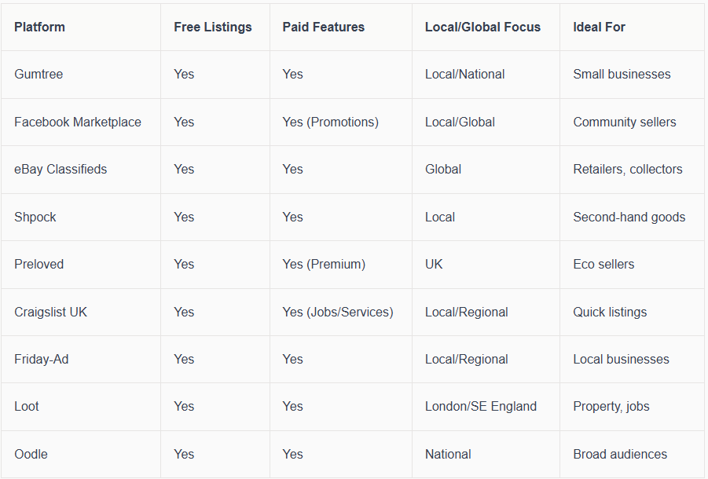Click the Platform column header
The image size is (708, 479).
(39, 27)
